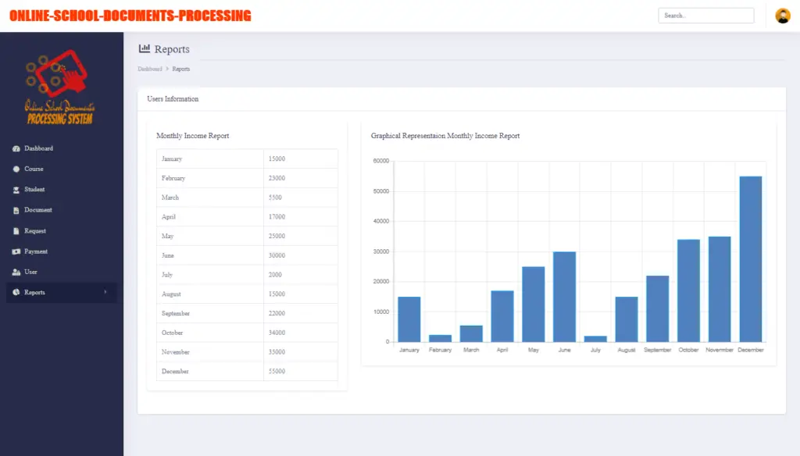Click the bar-chart icon beside the Reports heading
The width and height of the screenshot is (800, 456).
point(144,48)
